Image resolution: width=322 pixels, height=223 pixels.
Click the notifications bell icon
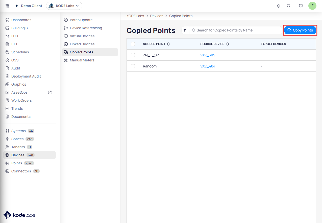point(279,6)
